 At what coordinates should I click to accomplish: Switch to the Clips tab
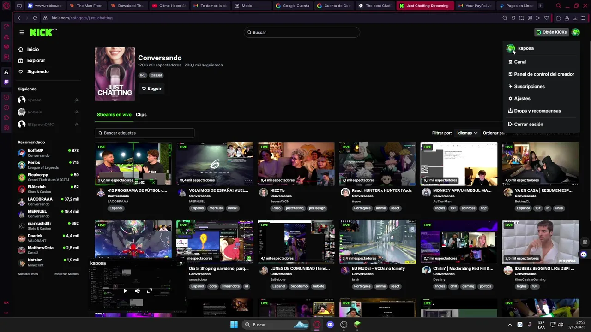tap(141, 115)
